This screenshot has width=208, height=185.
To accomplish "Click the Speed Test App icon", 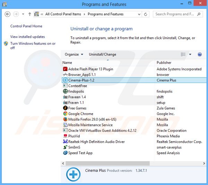I will click(65, 153).
